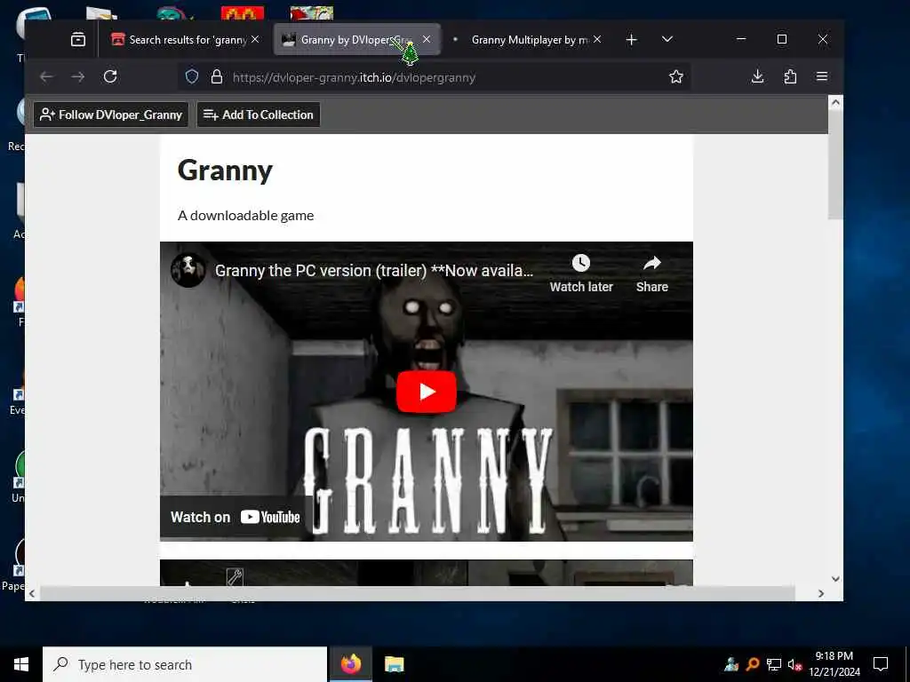
Task: Open Firefox View recent browsing icon
Action: point(78,39)
